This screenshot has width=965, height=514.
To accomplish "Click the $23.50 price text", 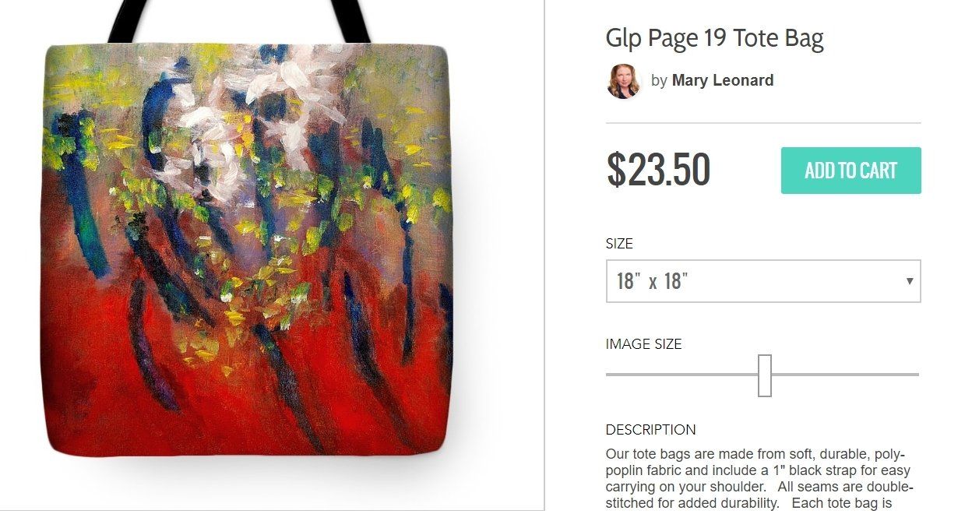I will click(x=658, y=170).
